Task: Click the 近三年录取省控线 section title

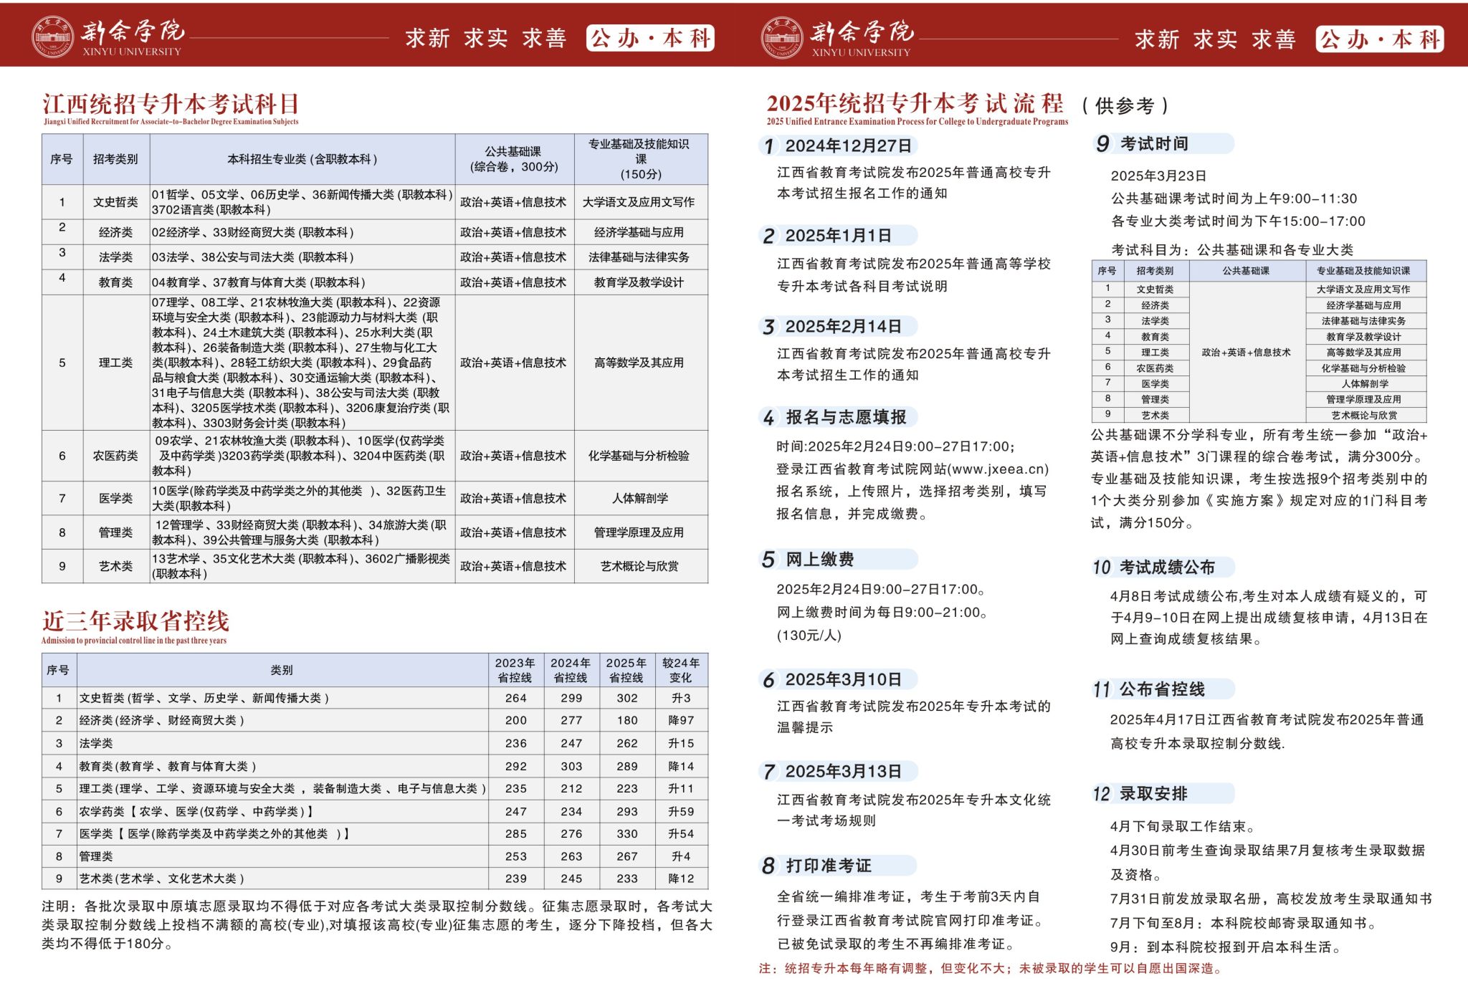Action: click(135, 621)
